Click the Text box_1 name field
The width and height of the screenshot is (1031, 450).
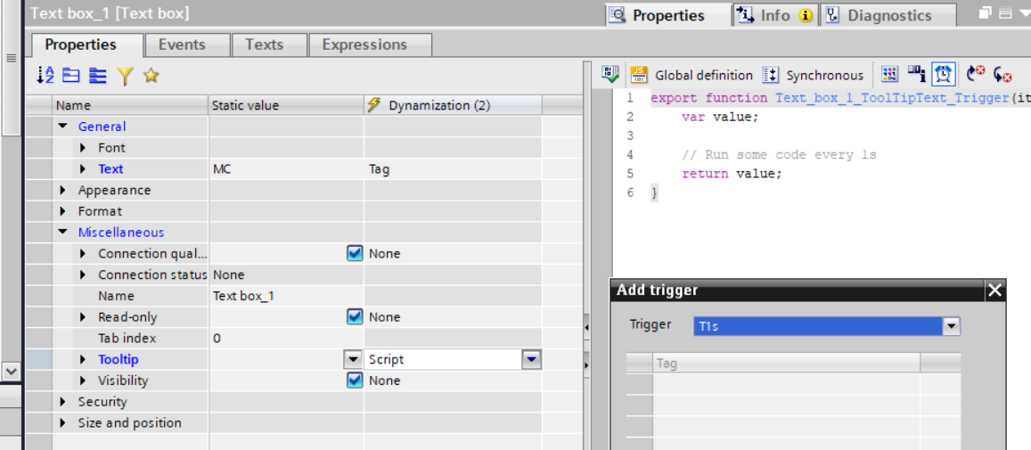pos(285,296)
